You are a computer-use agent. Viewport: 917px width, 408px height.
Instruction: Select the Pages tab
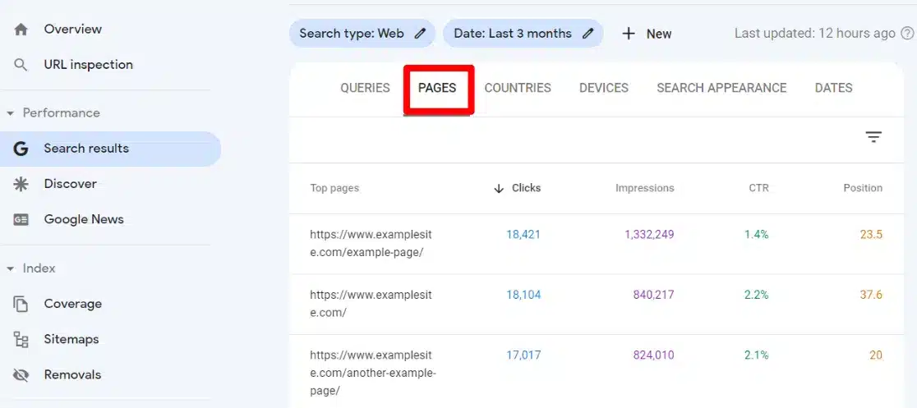(x=437, y=89)
